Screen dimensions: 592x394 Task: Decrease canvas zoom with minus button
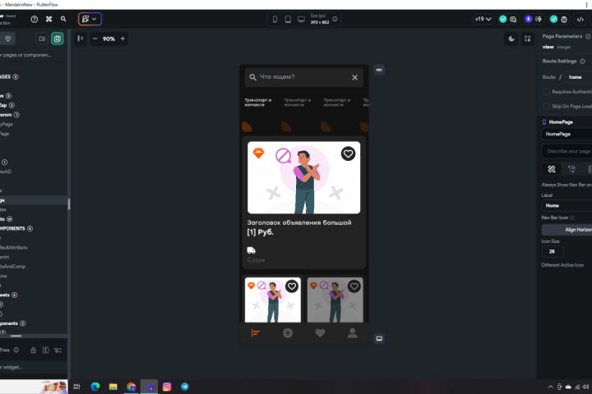pos(95,39)
